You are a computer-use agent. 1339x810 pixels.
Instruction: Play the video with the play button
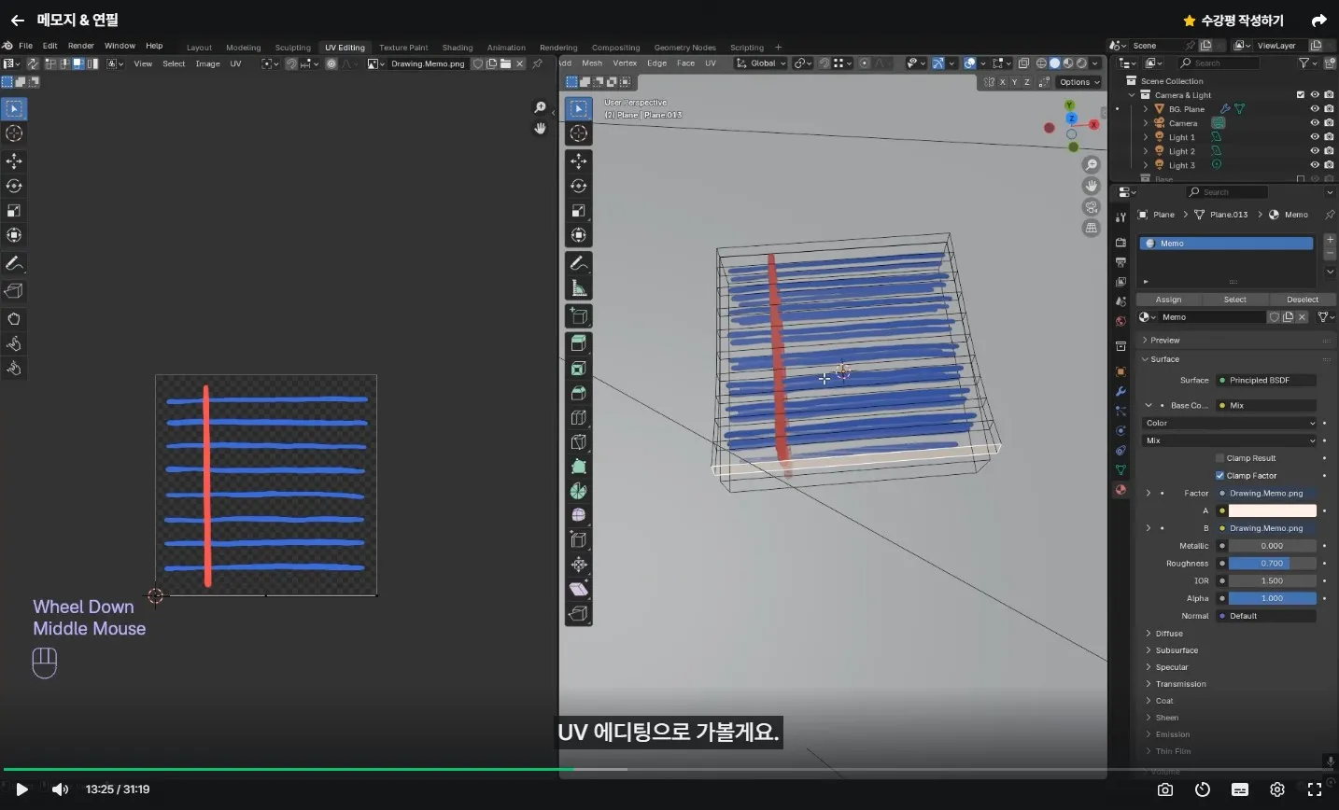coord(22,789)
